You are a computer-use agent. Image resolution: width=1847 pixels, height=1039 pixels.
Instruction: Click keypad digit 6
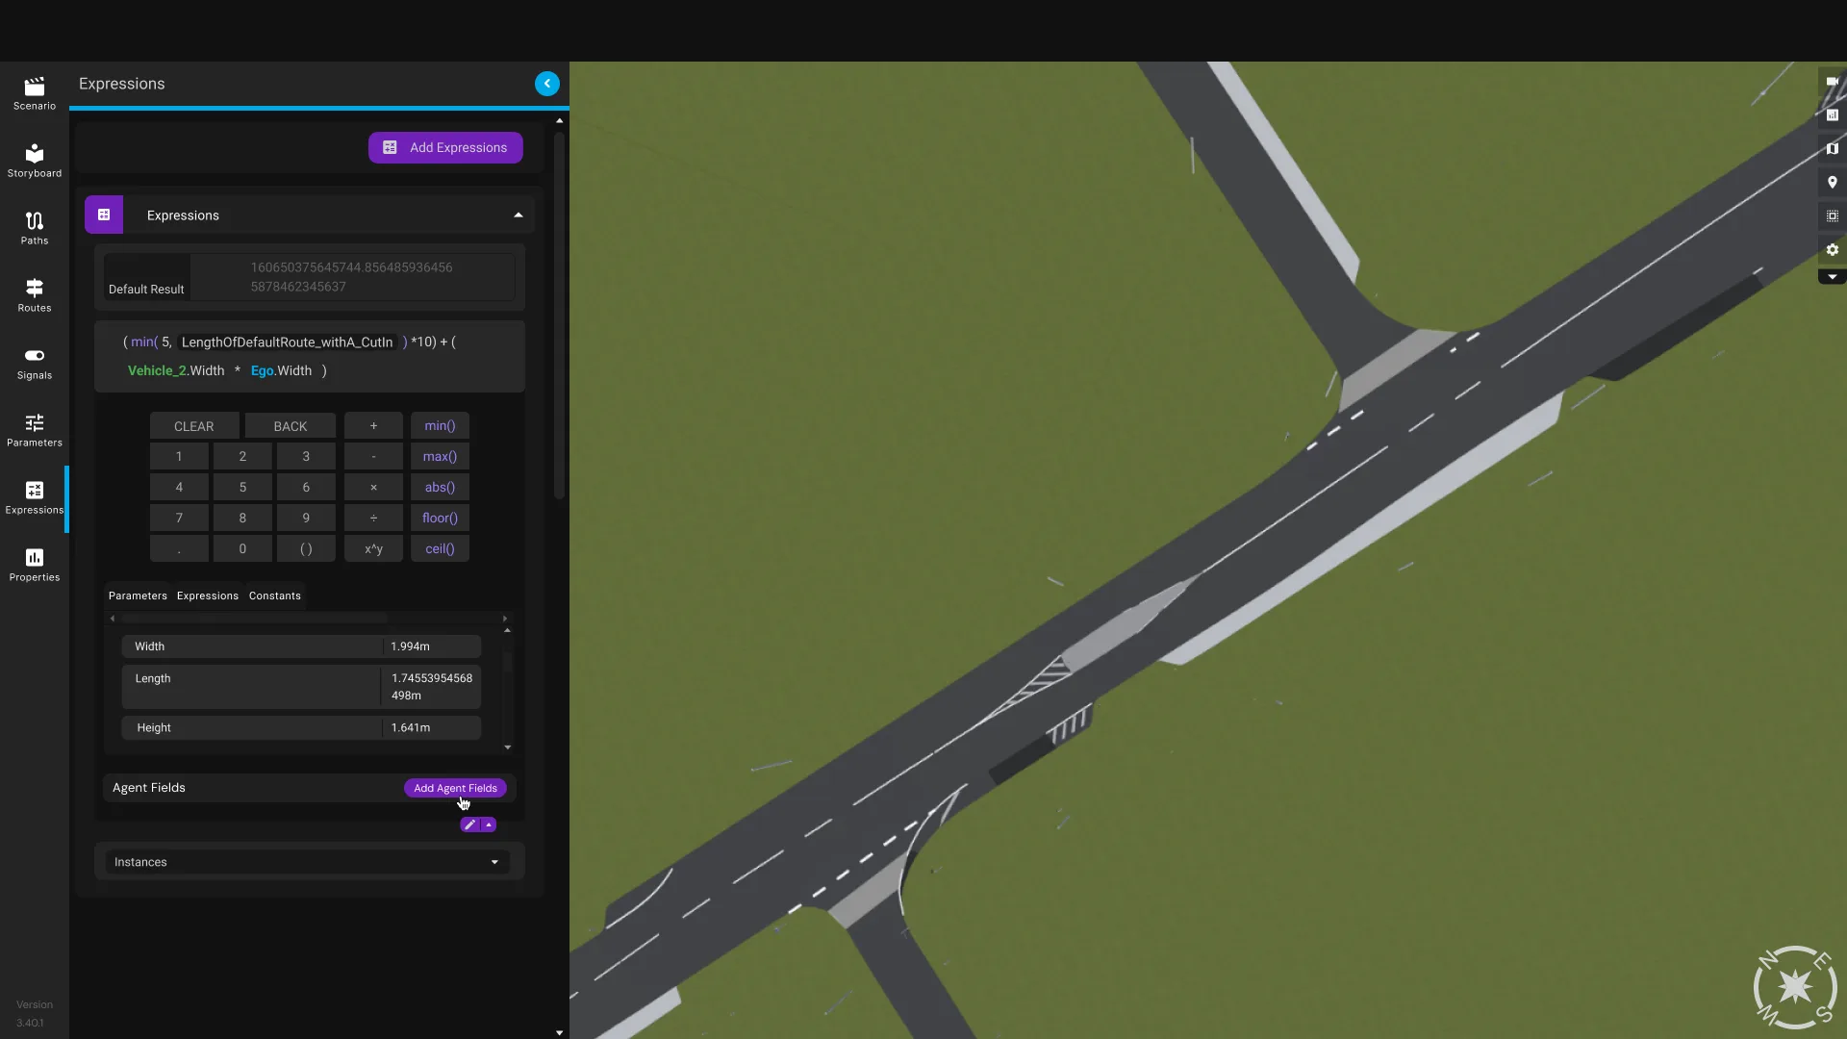coord(306,488)
